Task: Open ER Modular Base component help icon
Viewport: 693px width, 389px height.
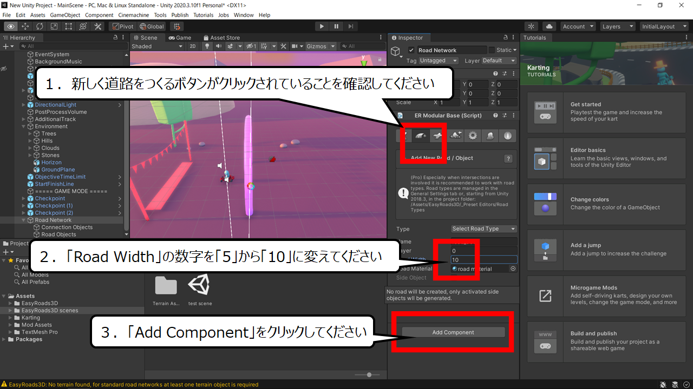Action: click(x=495, y=115)
